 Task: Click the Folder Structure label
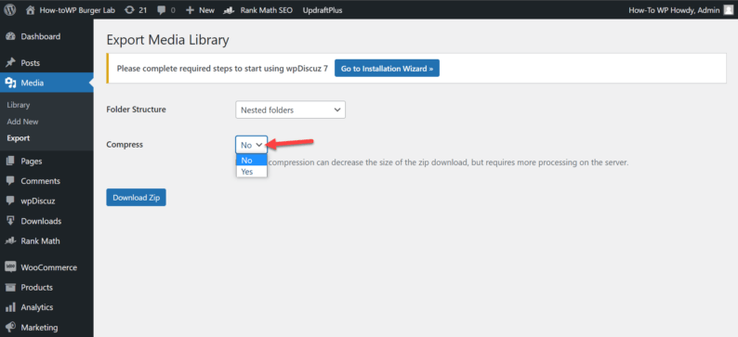coord(136,110)
